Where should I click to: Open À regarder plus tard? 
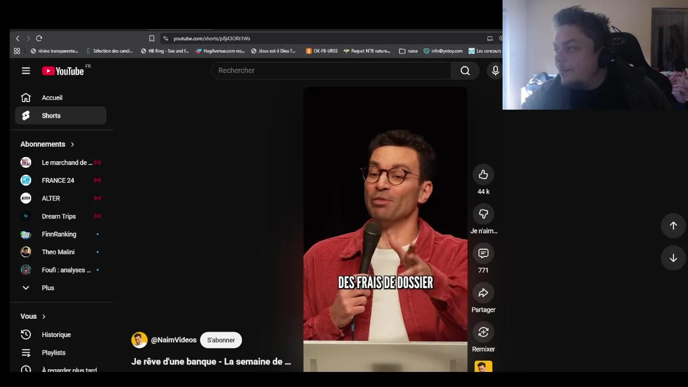point(61,369)
